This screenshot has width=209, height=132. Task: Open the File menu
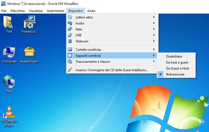[4, 11]
